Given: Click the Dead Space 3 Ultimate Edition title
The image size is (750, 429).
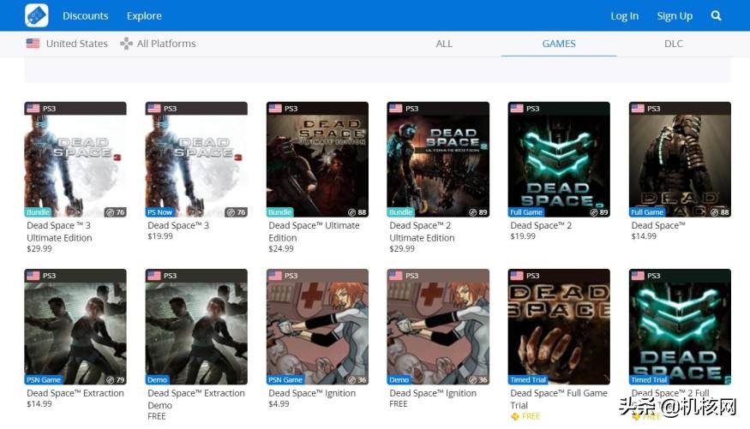Looking at the screenshot, I should [59, 231].
